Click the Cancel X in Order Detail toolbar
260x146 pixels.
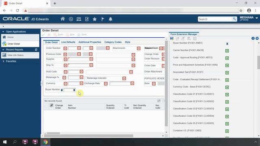(x=49, y=35)
